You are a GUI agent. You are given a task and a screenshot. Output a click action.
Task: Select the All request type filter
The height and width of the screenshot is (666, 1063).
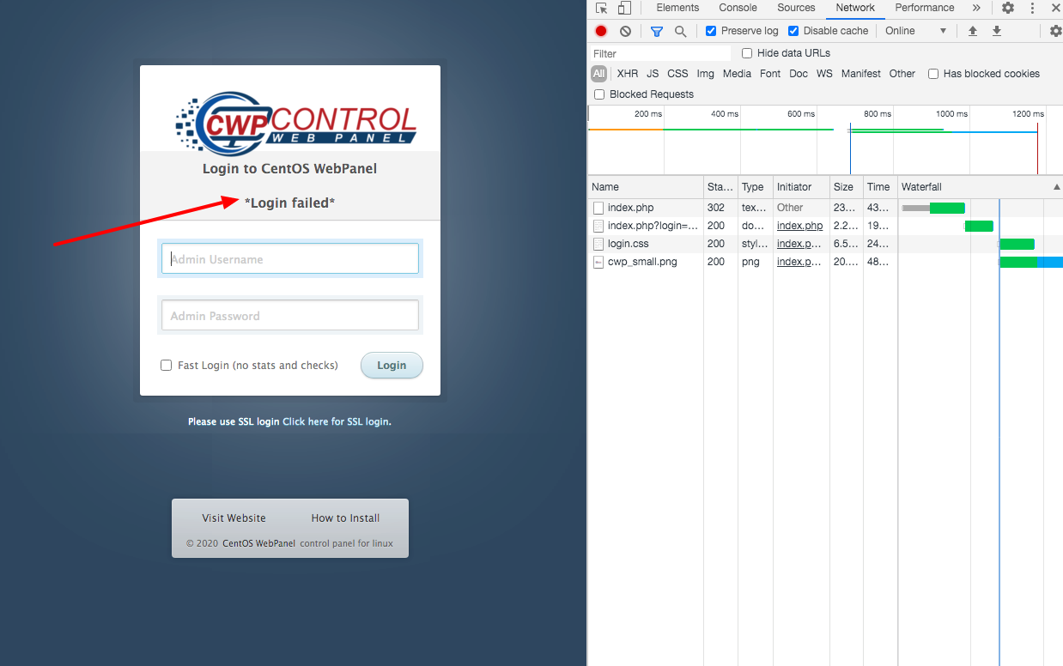[599, 74]
